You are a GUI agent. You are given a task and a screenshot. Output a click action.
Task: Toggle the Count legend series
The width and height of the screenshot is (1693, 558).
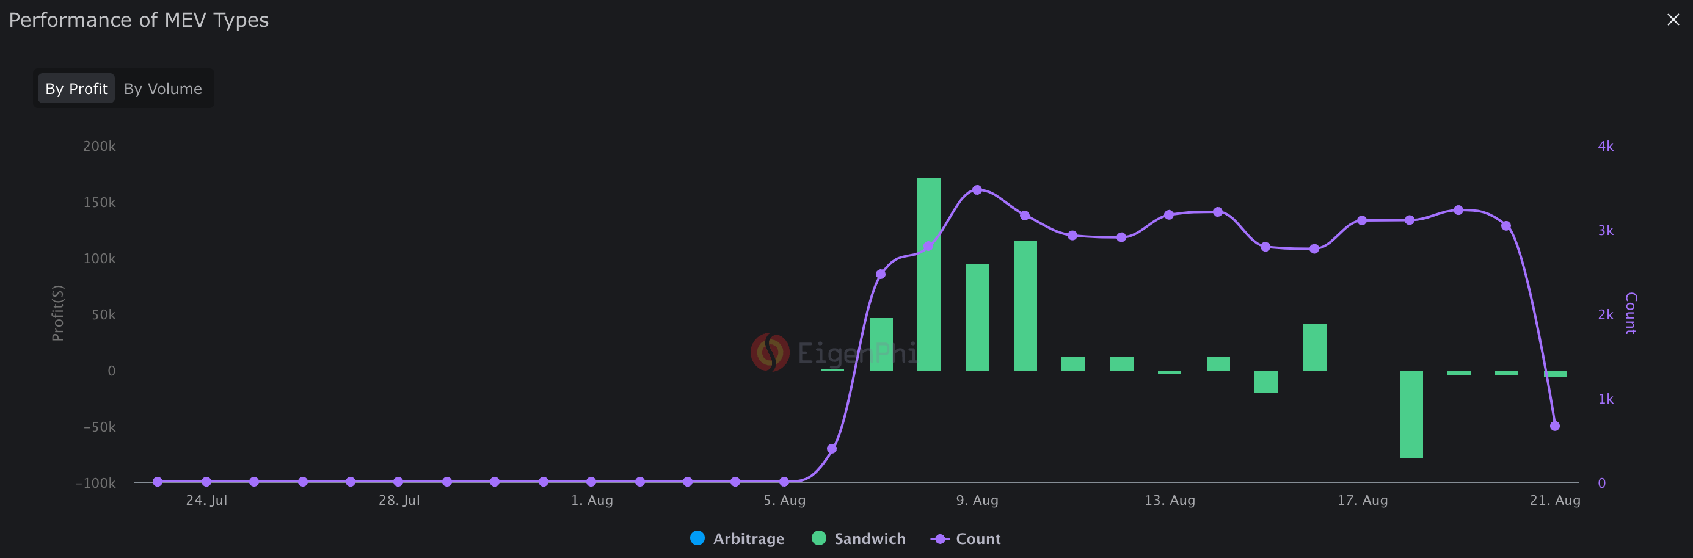click(966, 538)
